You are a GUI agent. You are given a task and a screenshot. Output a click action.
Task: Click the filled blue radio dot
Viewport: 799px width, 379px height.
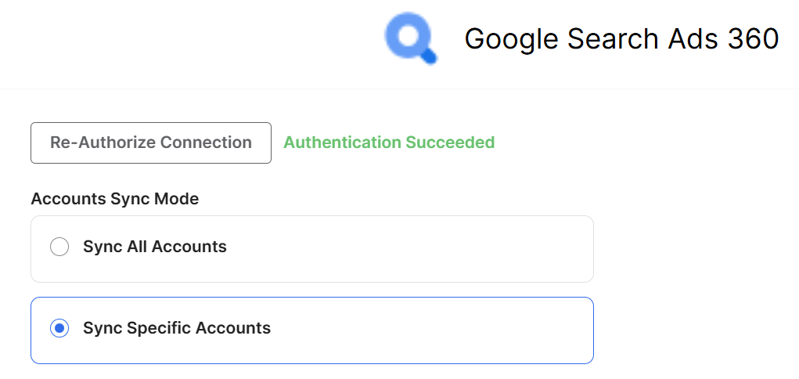point(59,329)
